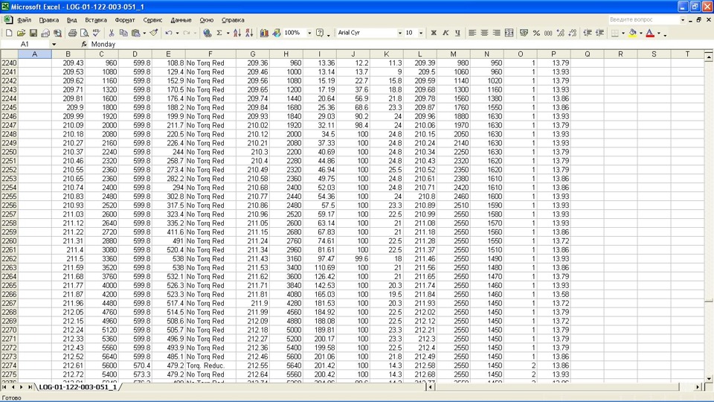Launch the Chart Wizard
Viewport: 714px width, 402px height.
[264, 33]
